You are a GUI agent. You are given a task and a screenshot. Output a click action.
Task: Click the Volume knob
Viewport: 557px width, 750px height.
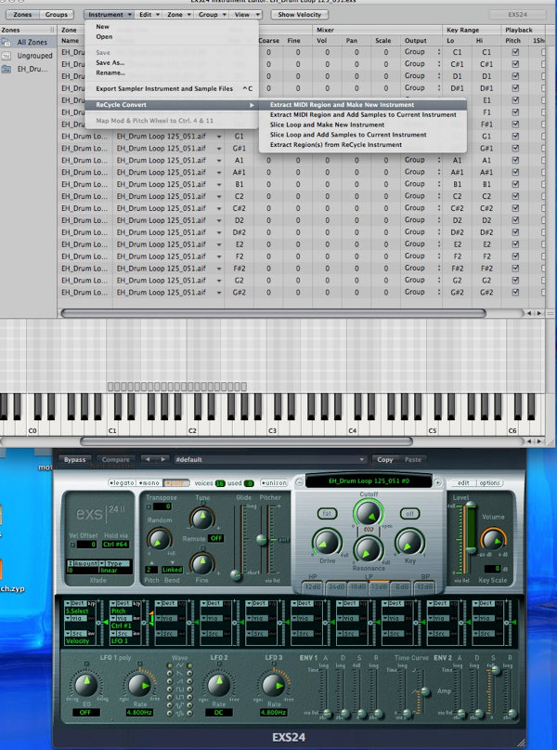pyautogui.click(x=493, y=540)
